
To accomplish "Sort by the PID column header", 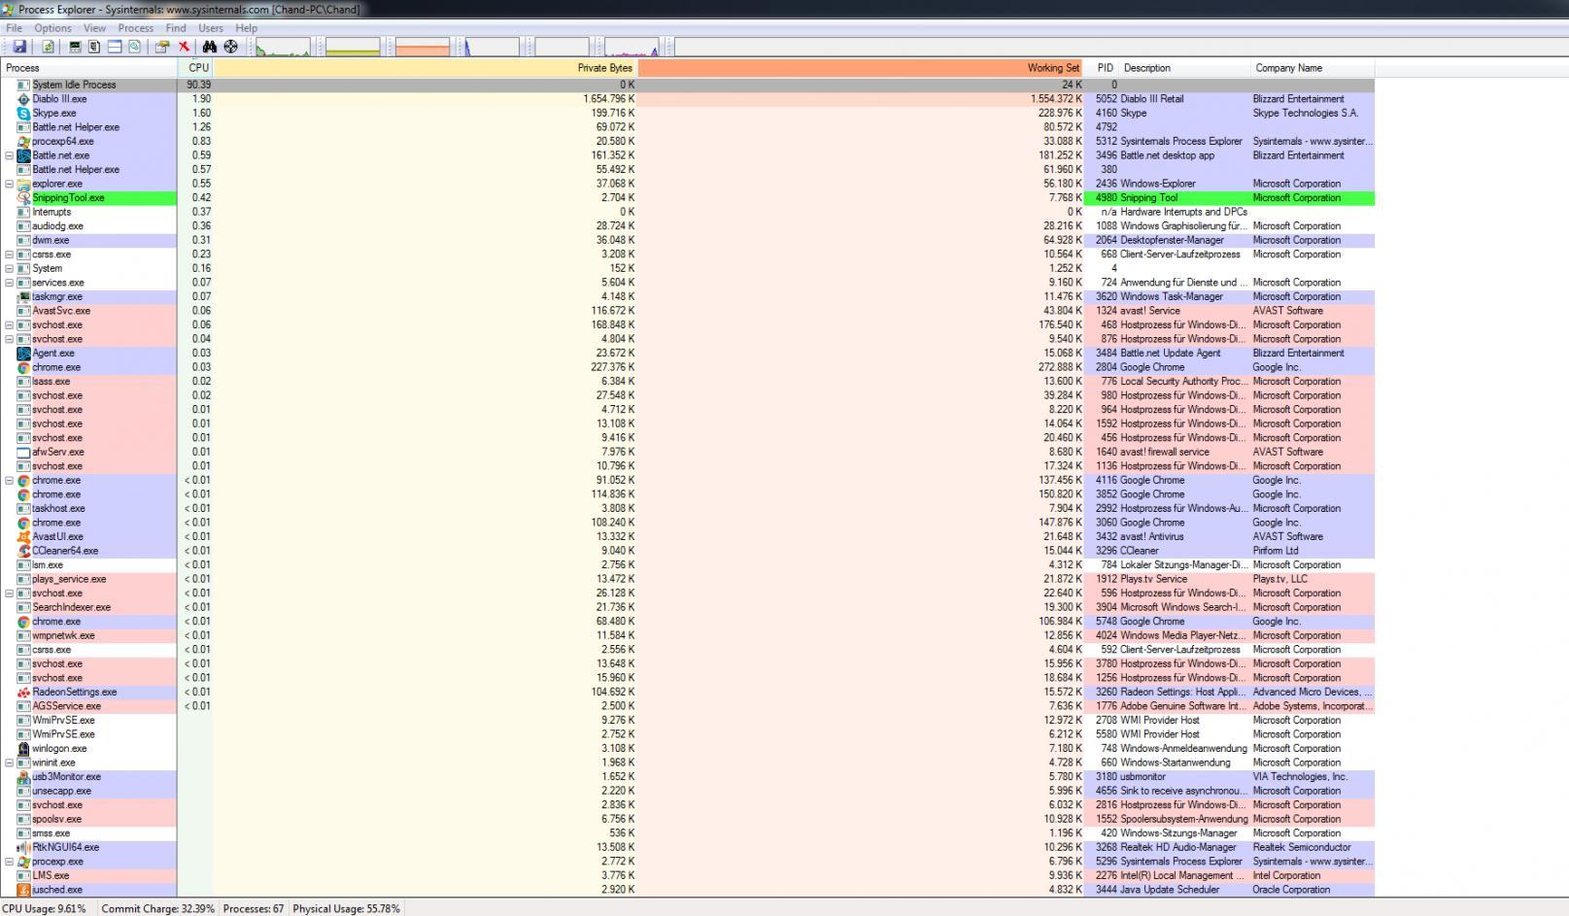I will coord(1102,68).
